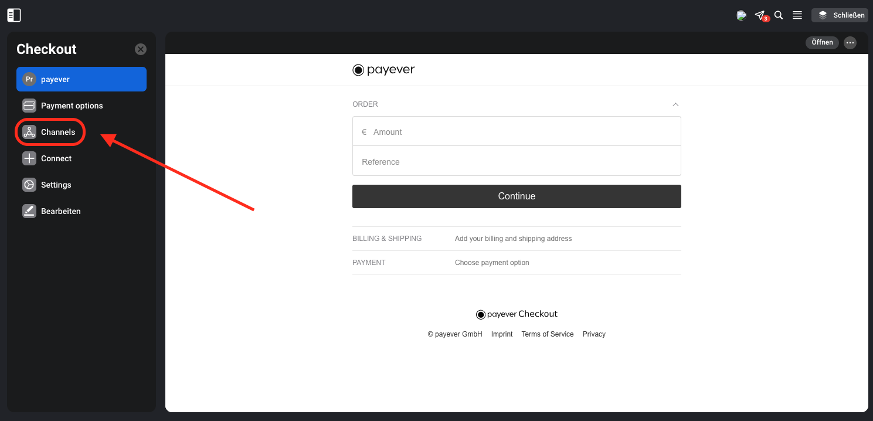Click '© payever GmbH' footer text
873x421 pixels.
tap(455, 334)
